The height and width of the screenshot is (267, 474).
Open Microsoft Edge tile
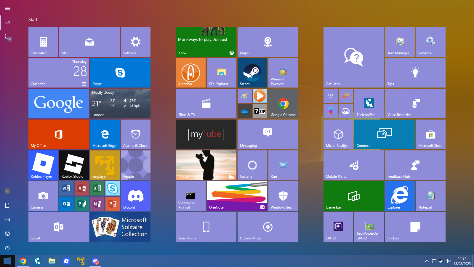tap(105, 134)
